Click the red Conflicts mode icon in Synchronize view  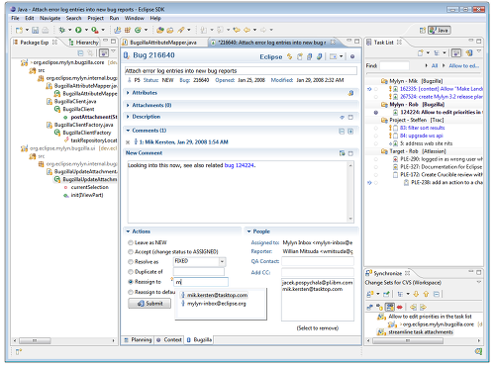click(400, 307)
